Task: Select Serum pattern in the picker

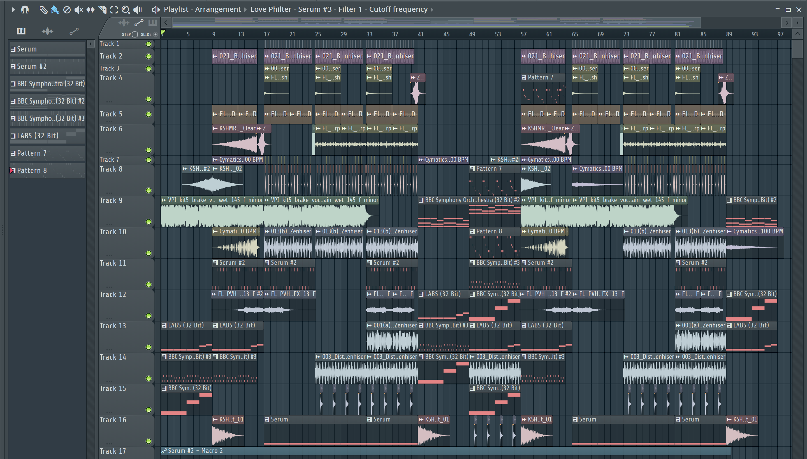Action: pyautogui.click(x=48, y=49)
